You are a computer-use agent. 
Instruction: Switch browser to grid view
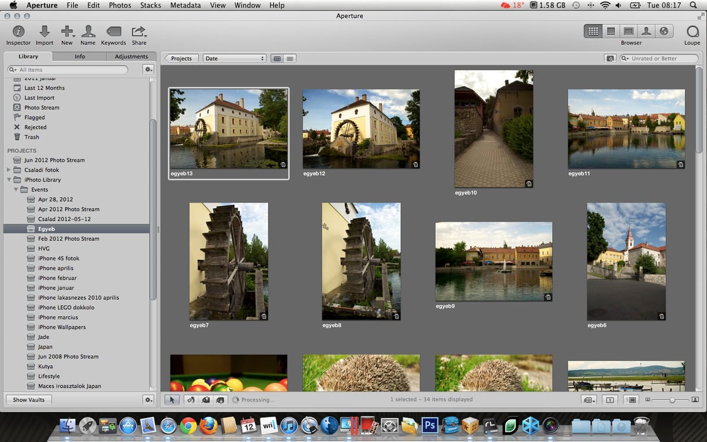click(277, 59)
